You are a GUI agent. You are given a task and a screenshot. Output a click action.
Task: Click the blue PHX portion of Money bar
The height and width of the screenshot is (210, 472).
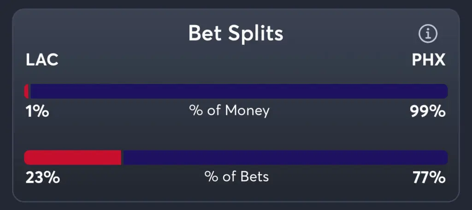click(238, 91)
